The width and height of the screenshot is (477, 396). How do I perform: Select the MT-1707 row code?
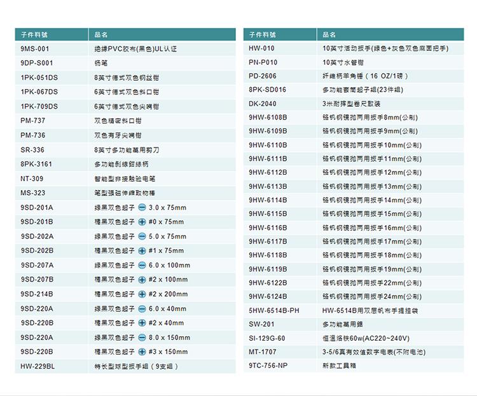click(x=261, y=352)
